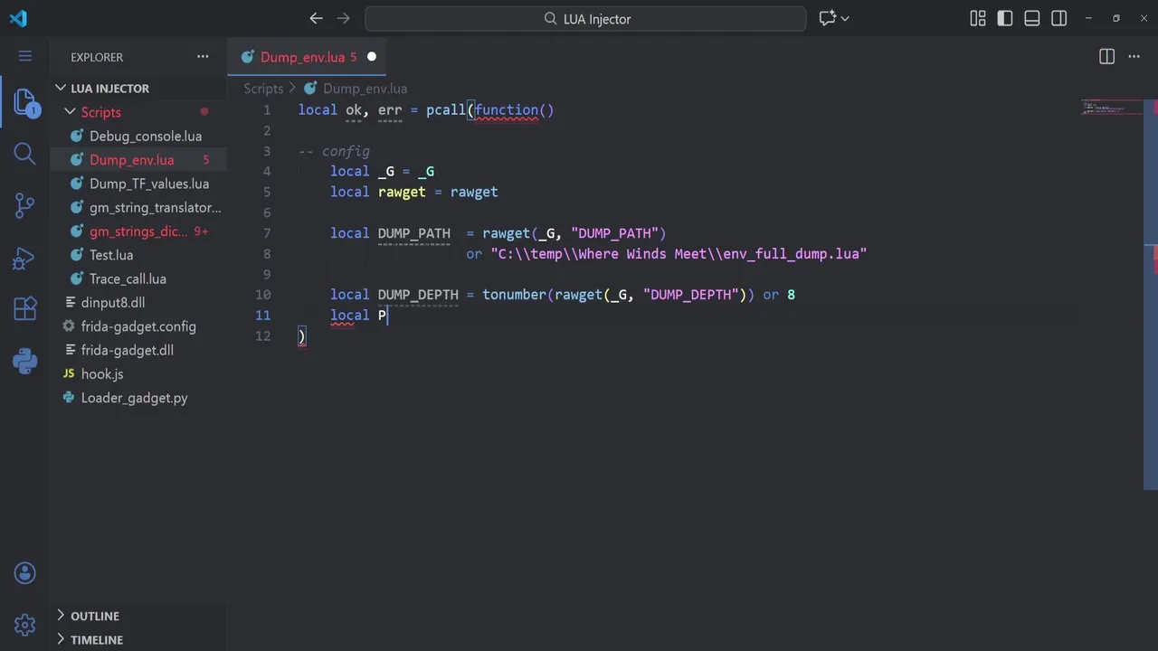1158x651 pixels.
Task: Expand the TIMELINE section
Action: click(61, 639)
